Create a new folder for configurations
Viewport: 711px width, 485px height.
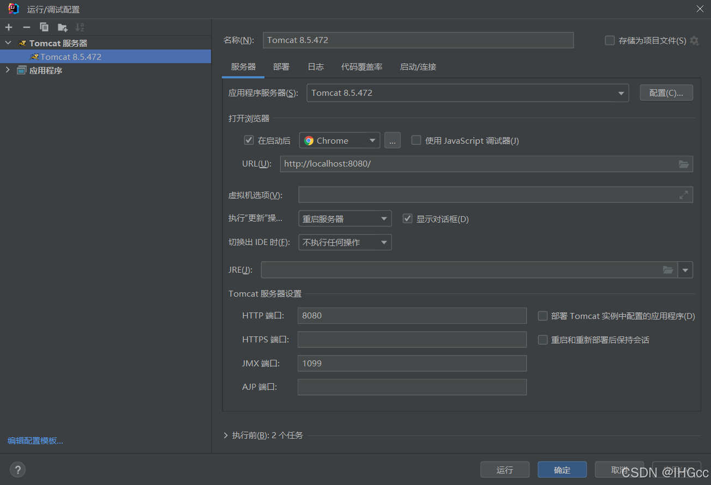(62, 27)
